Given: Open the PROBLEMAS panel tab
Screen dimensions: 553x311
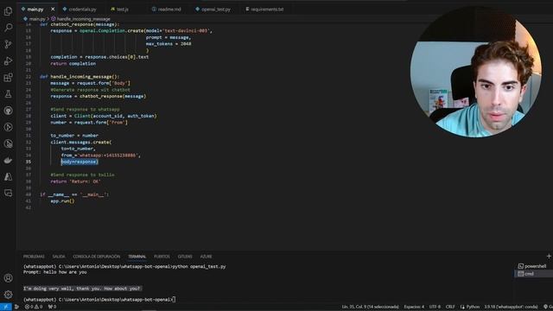Looking at the screenshot, I should tap(34, 257).
